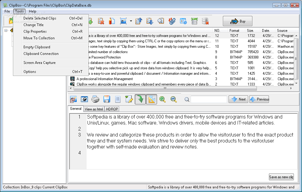Click the plain text document icon
This screenshot has width=302, height=192.
118,99
